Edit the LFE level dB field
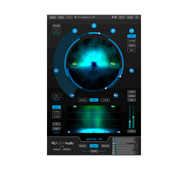This screenshot has width=188, height=170. 132,41
